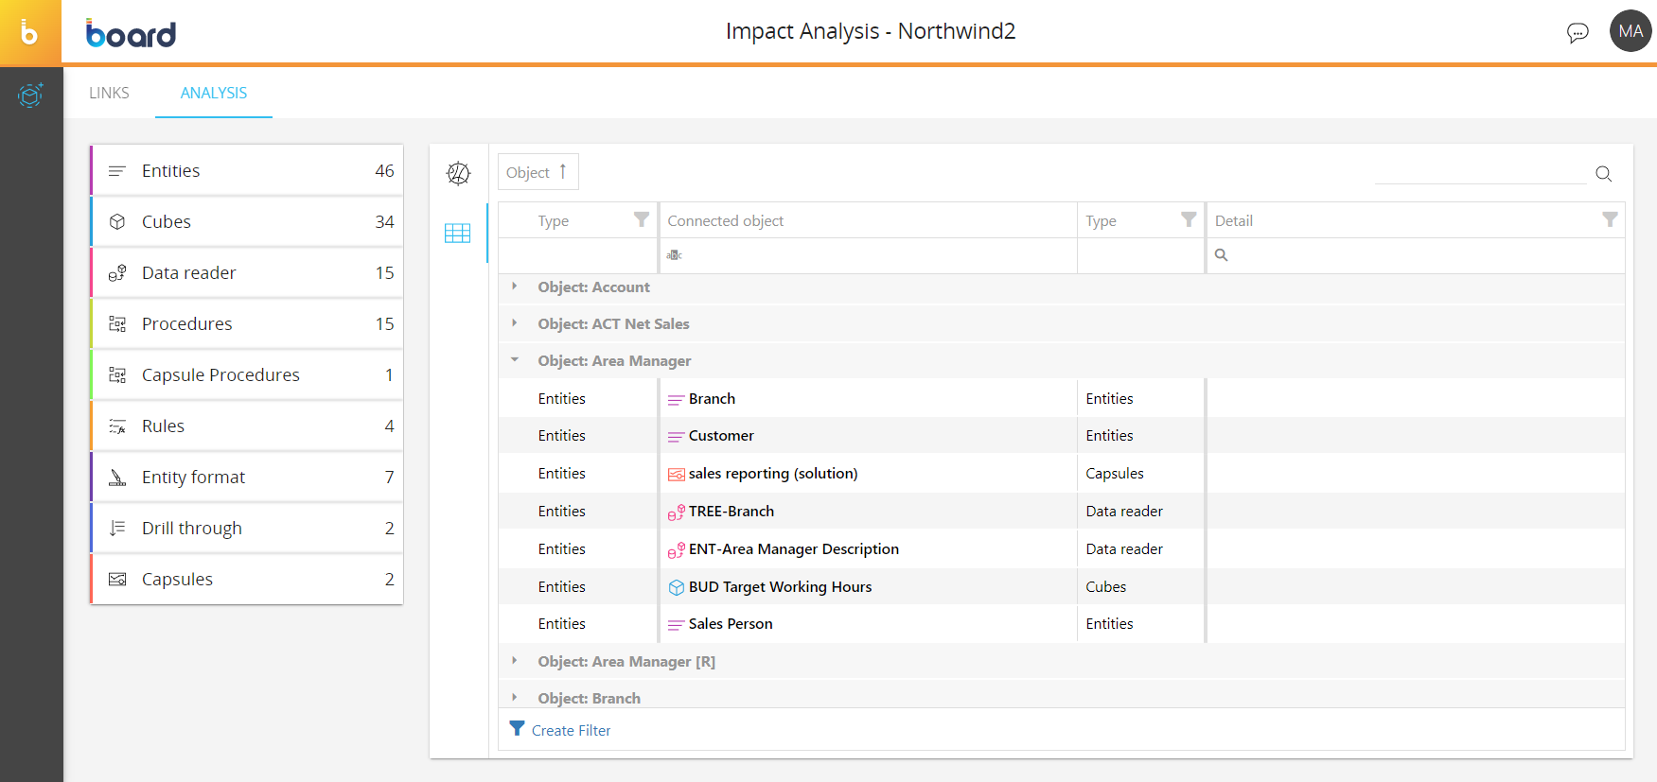Switch to the chart diagram view icon
1657x782 pixels.
pos(458,173)
